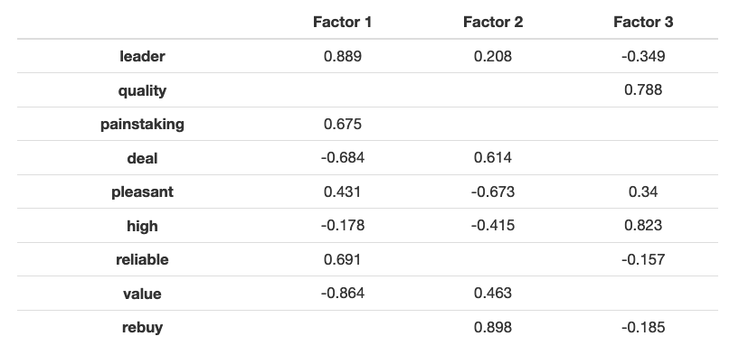
Task: Select the value row label
Action: coord(142,294)
